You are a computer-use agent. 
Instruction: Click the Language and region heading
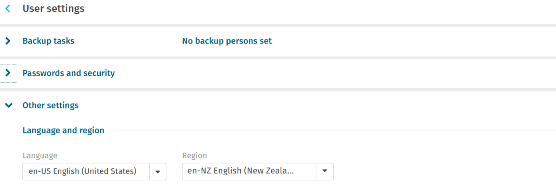63,130
